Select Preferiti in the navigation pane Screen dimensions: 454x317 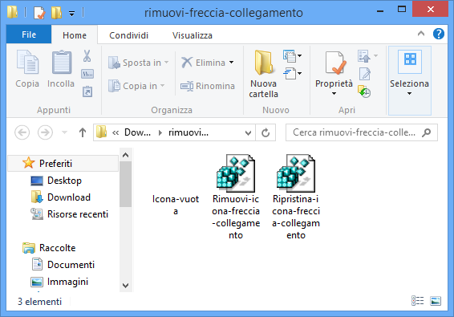[63, 164]
